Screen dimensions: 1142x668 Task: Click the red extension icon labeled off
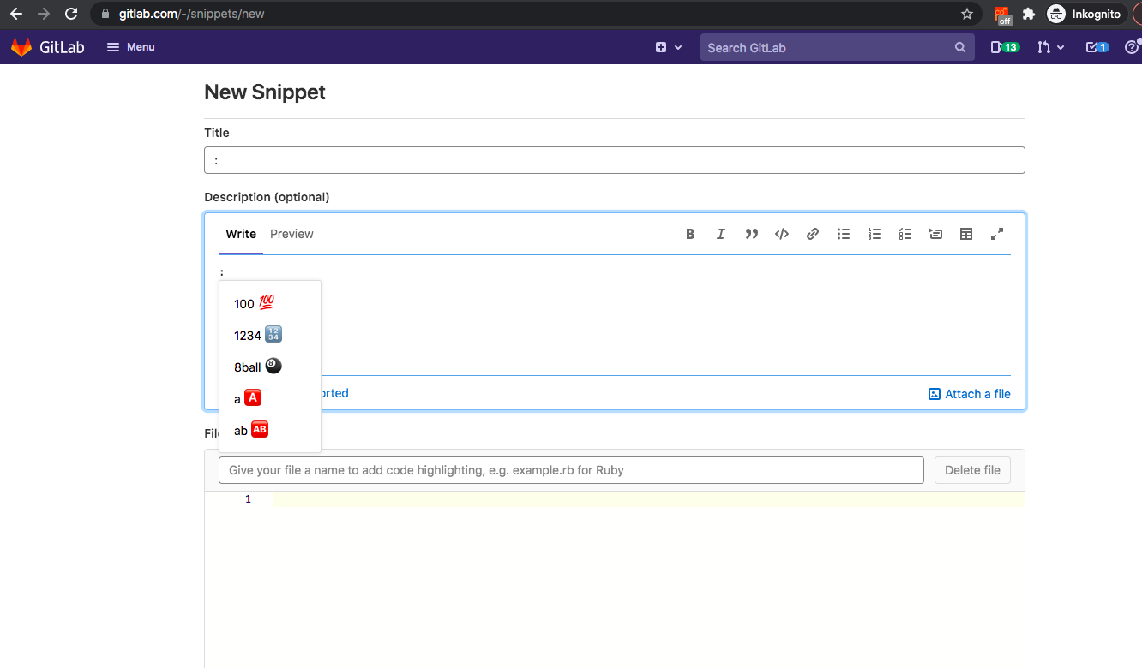coord(1002,15)
